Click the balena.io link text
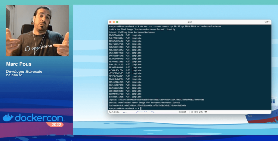Image resolution: width=278 pixels, height=141 pixels. click(14, 75)
